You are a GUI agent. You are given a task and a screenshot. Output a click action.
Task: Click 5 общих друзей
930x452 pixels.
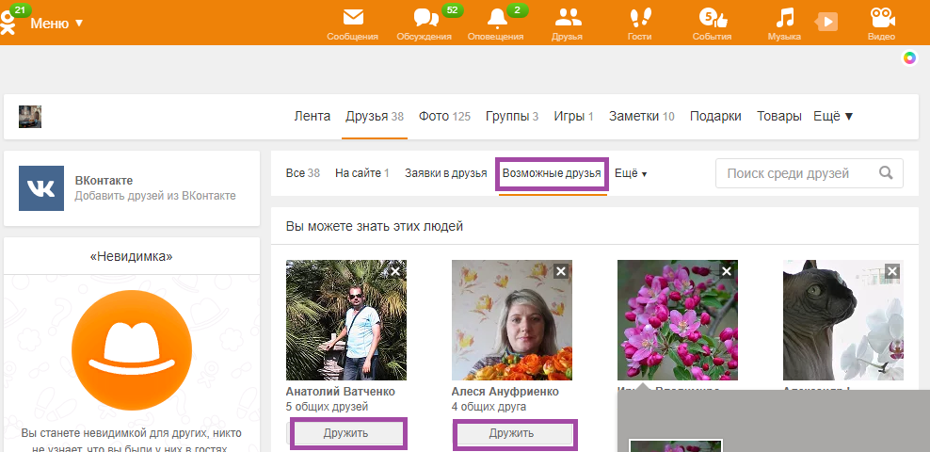(327, 407)
